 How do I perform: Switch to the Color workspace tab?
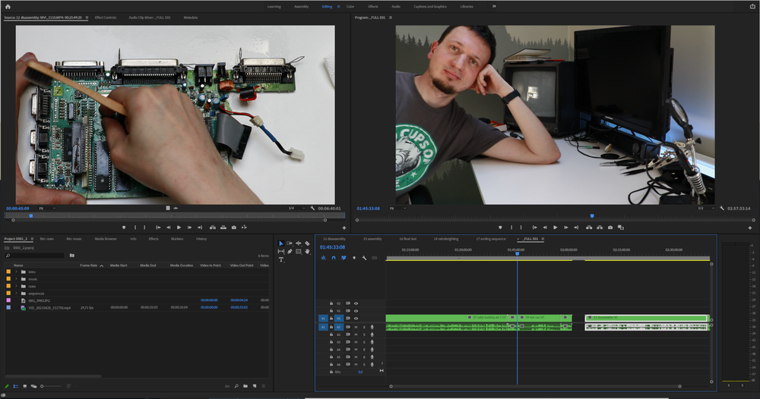coord(350,6)
